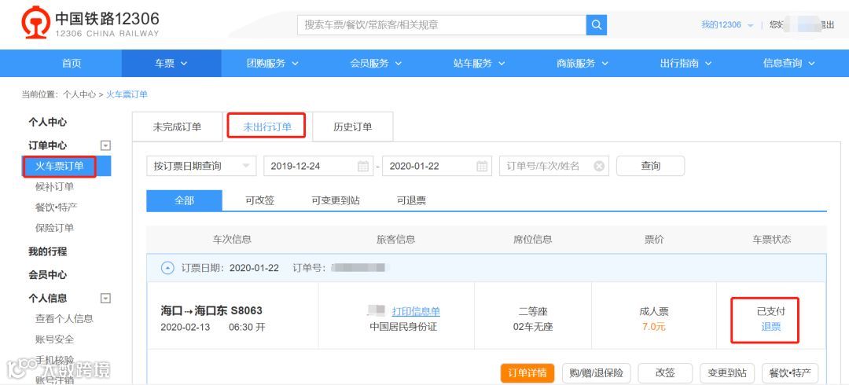Open 我的行程 in the sidebar
The height and width of the screenshot is (385, 849).
(48, 251)
